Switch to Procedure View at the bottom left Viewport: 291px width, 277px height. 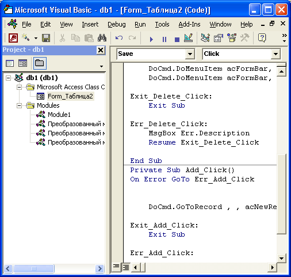click(x=116, y=267)
